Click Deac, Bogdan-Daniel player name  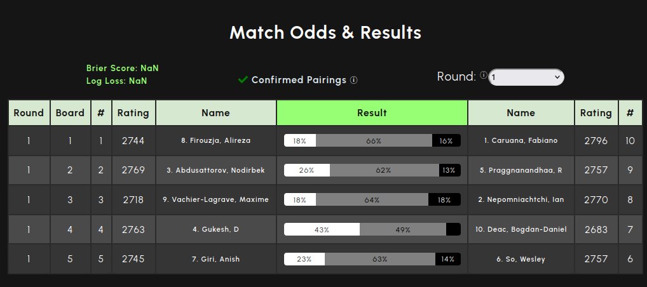pyautogui.click(x=521, y=229)
